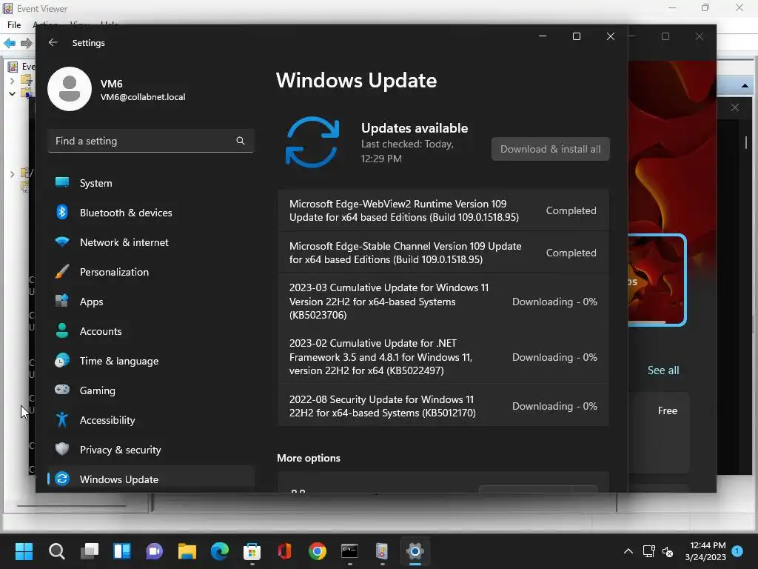Launch Google Chrome from taskbar
The image size is (758, 569).
tap(318, 551)
